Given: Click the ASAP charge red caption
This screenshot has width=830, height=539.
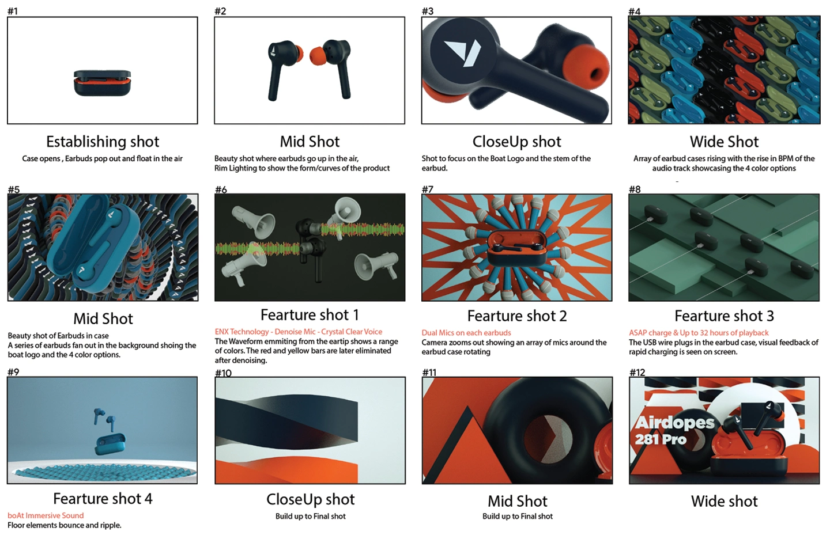Looking at the screenshot, I should click(699, 333).
